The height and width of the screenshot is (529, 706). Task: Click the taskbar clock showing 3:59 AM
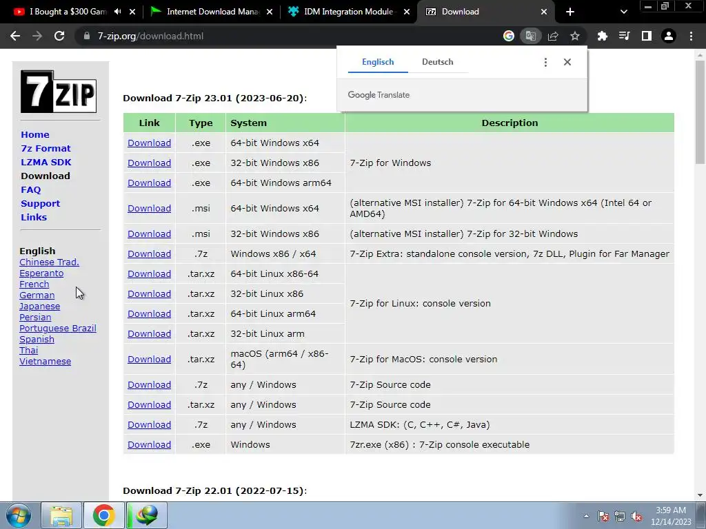(x=671, y=516)
